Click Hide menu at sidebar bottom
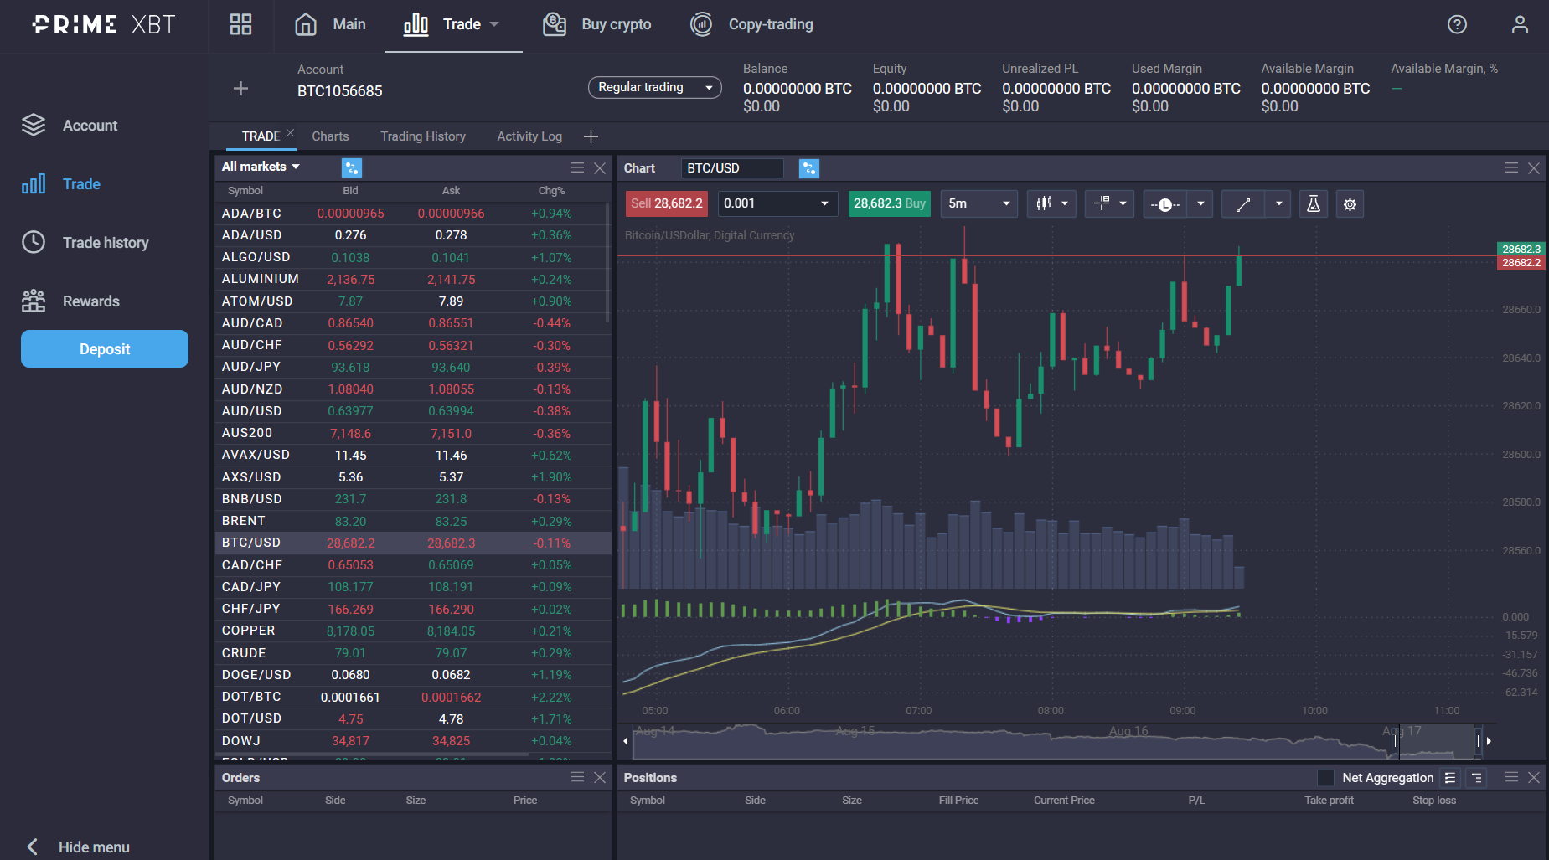 point(78,847)
